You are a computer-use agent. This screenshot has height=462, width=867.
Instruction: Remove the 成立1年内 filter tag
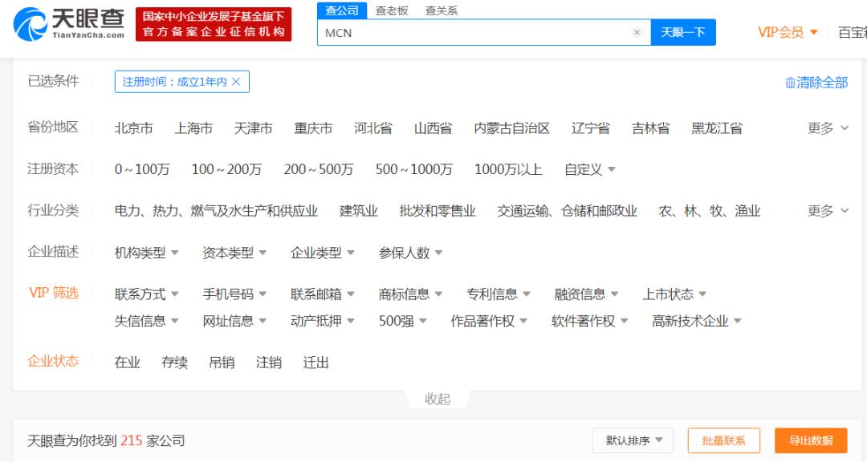click(x=236, y=82)
